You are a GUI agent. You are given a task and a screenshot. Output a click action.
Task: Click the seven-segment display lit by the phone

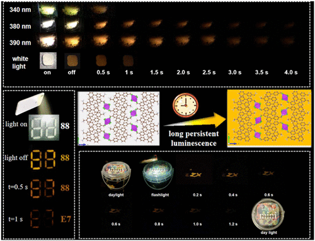44,127
